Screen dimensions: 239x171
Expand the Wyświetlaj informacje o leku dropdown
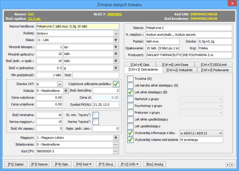[220, 133]
